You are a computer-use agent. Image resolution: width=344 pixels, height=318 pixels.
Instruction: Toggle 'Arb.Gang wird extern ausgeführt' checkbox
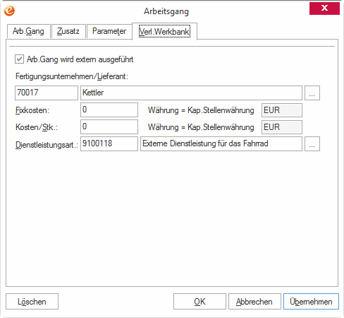[x=19, y=59]
